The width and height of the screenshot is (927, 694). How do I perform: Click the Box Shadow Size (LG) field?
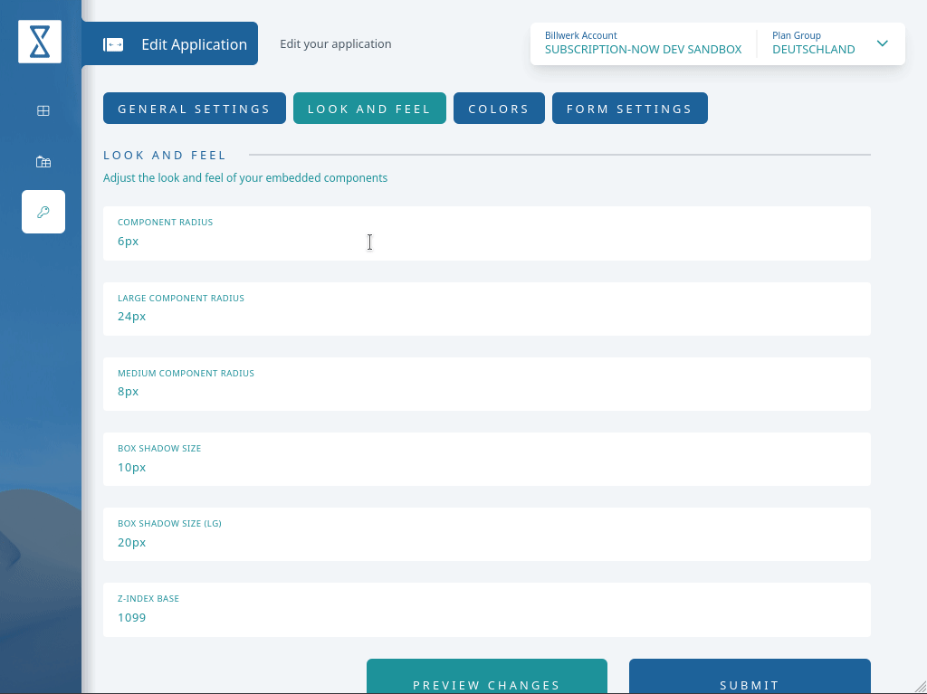(486, 535)
